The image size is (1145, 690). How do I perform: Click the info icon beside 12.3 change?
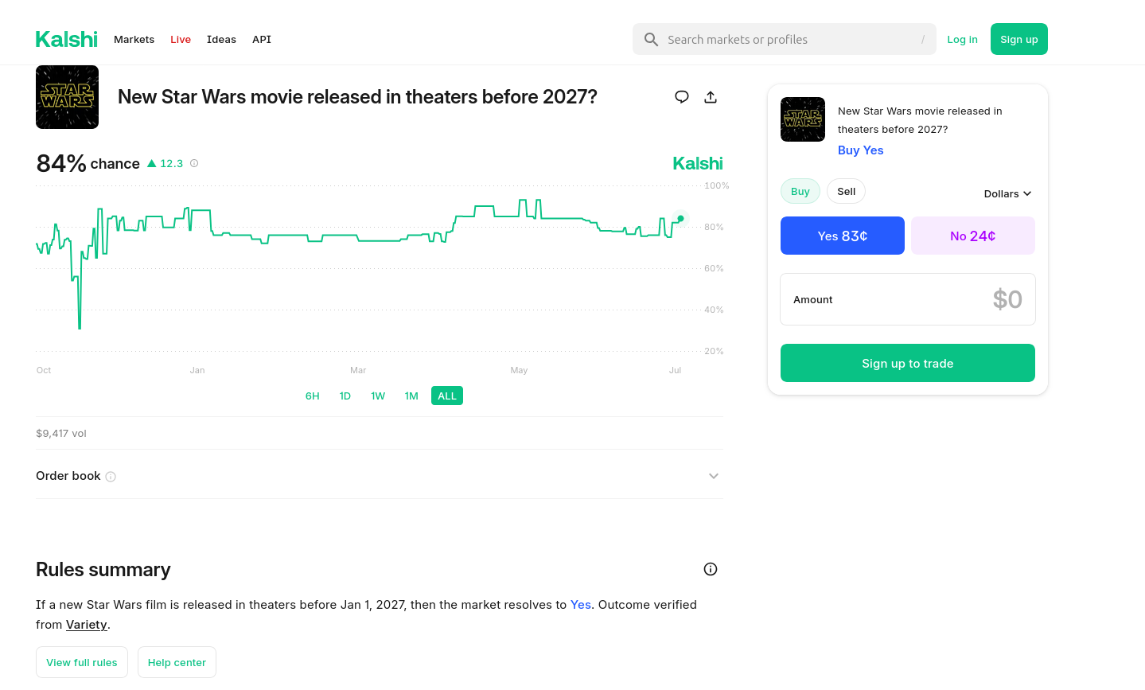pos(194,163)
